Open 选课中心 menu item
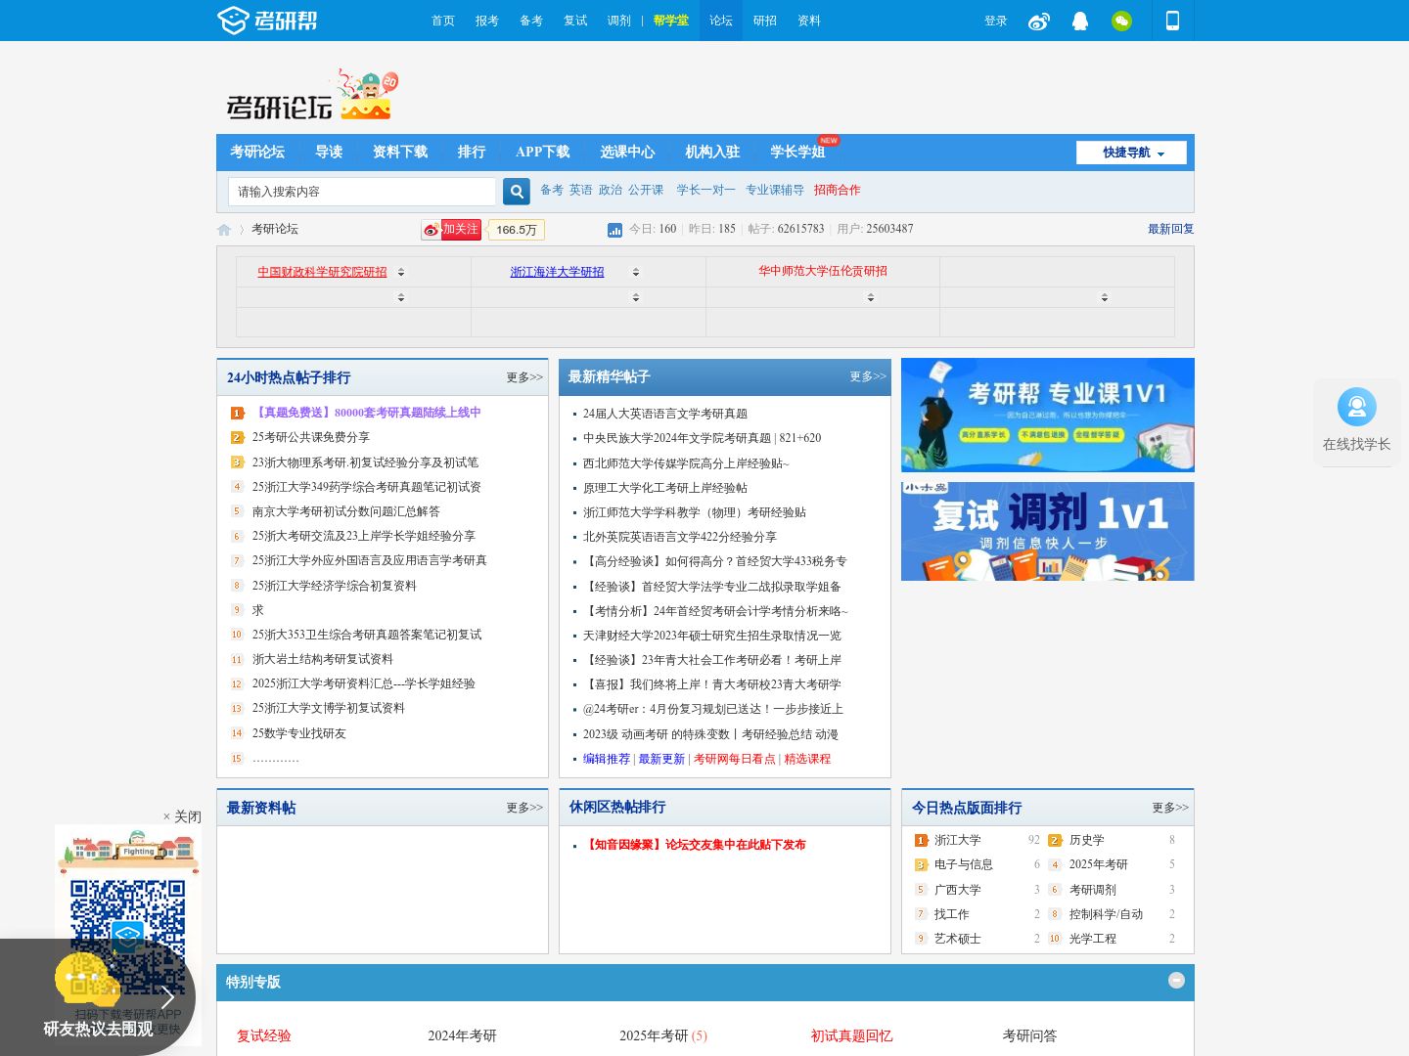1409x1056 pixels. coord(627,152)
